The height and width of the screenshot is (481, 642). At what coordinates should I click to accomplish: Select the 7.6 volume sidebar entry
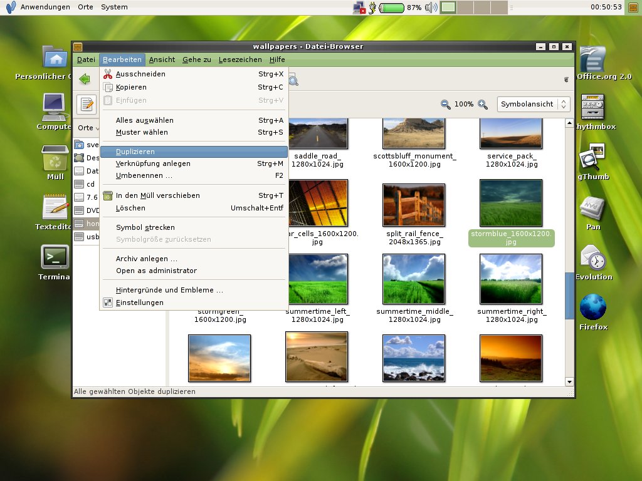pyautogui.click(x=87, y=197)
